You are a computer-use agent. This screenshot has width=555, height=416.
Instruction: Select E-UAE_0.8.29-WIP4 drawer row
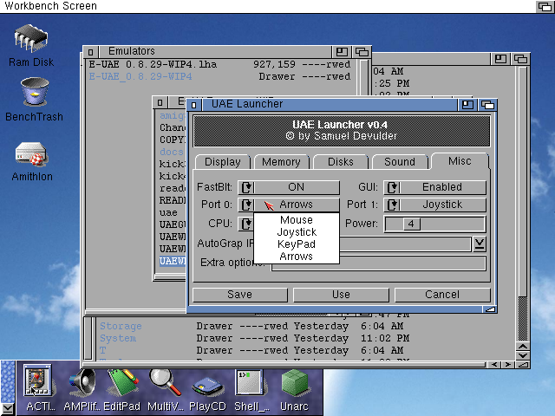[219, 76]
